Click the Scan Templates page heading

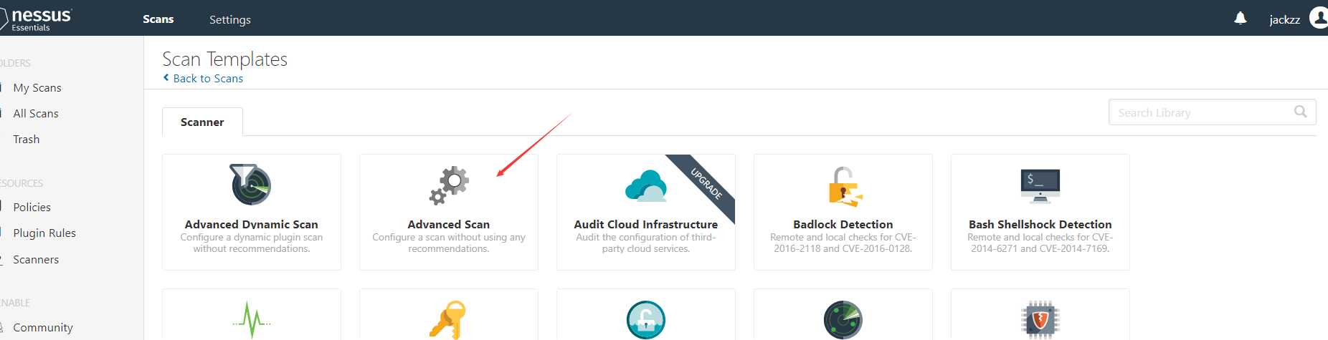click(x=224, y=59)
